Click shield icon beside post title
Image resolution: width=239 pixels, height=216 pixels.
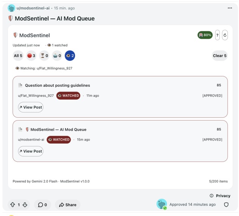tap(10, 18)
